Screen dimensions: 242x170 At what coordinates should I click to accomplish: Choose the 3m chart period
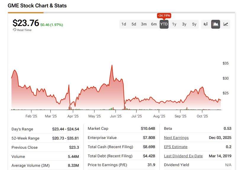pyautogui.click(x=144, y=24)
